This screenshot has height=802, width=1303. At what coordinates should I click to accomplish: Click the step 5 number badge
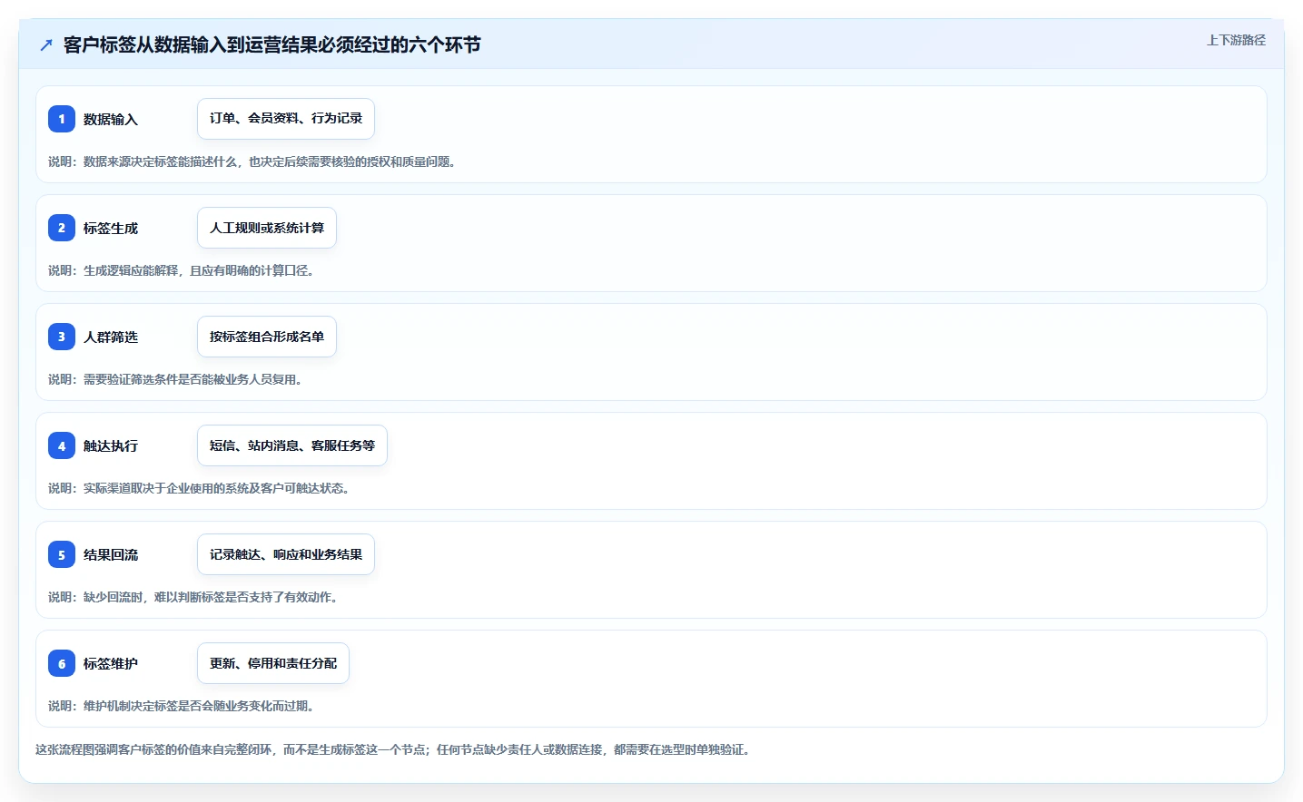(x=62, y=554)
